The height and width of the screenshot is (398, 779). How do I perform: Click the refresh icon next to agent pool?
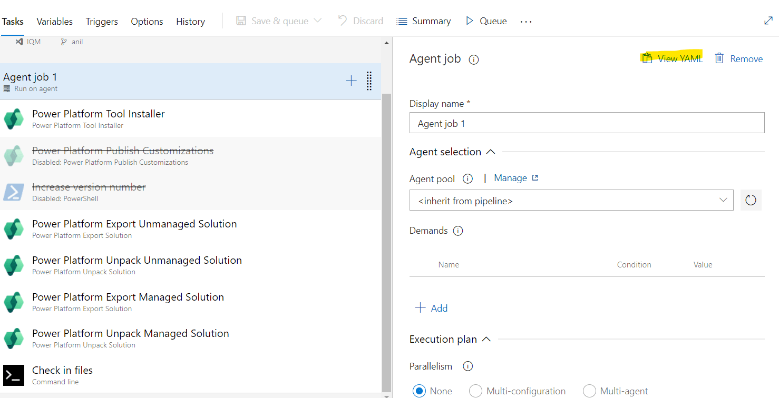[x=751, y=200]
